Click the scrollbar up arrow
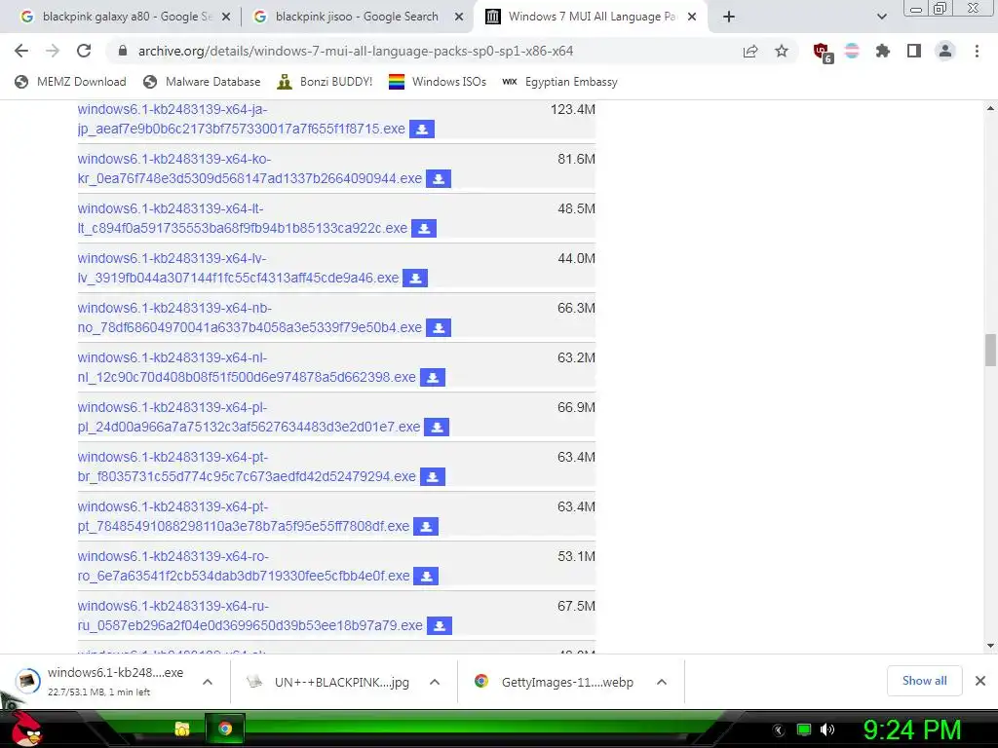The height and width of the screenshot is (748, 998). [x=990, y=109]
